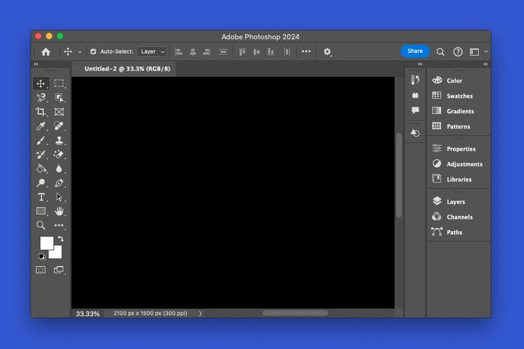Go to the Home screen
524x349 pixels.
click(46, 52)
